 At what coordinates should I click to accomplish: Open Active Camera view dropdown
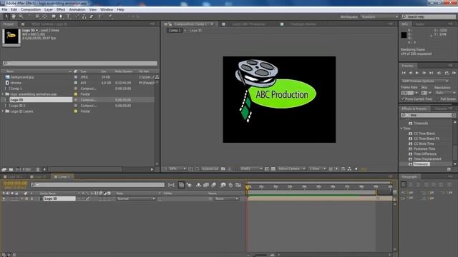point(291,168)
